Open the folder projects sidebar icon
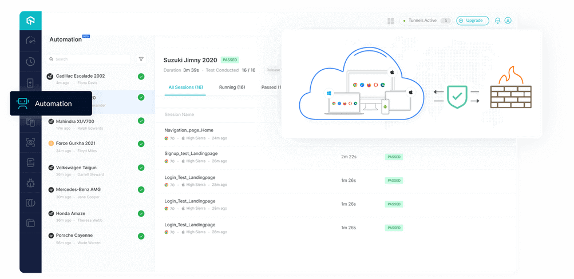Screen dimensions: 574x279 click(30, 223)
